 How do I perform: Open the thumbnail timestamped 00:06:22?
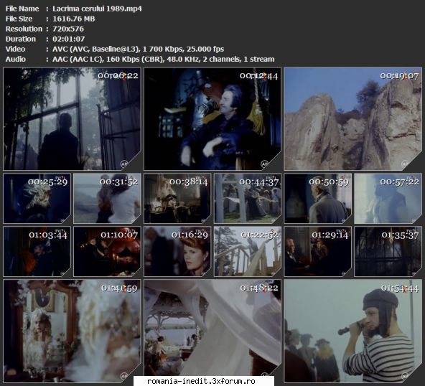click(72, 119)
